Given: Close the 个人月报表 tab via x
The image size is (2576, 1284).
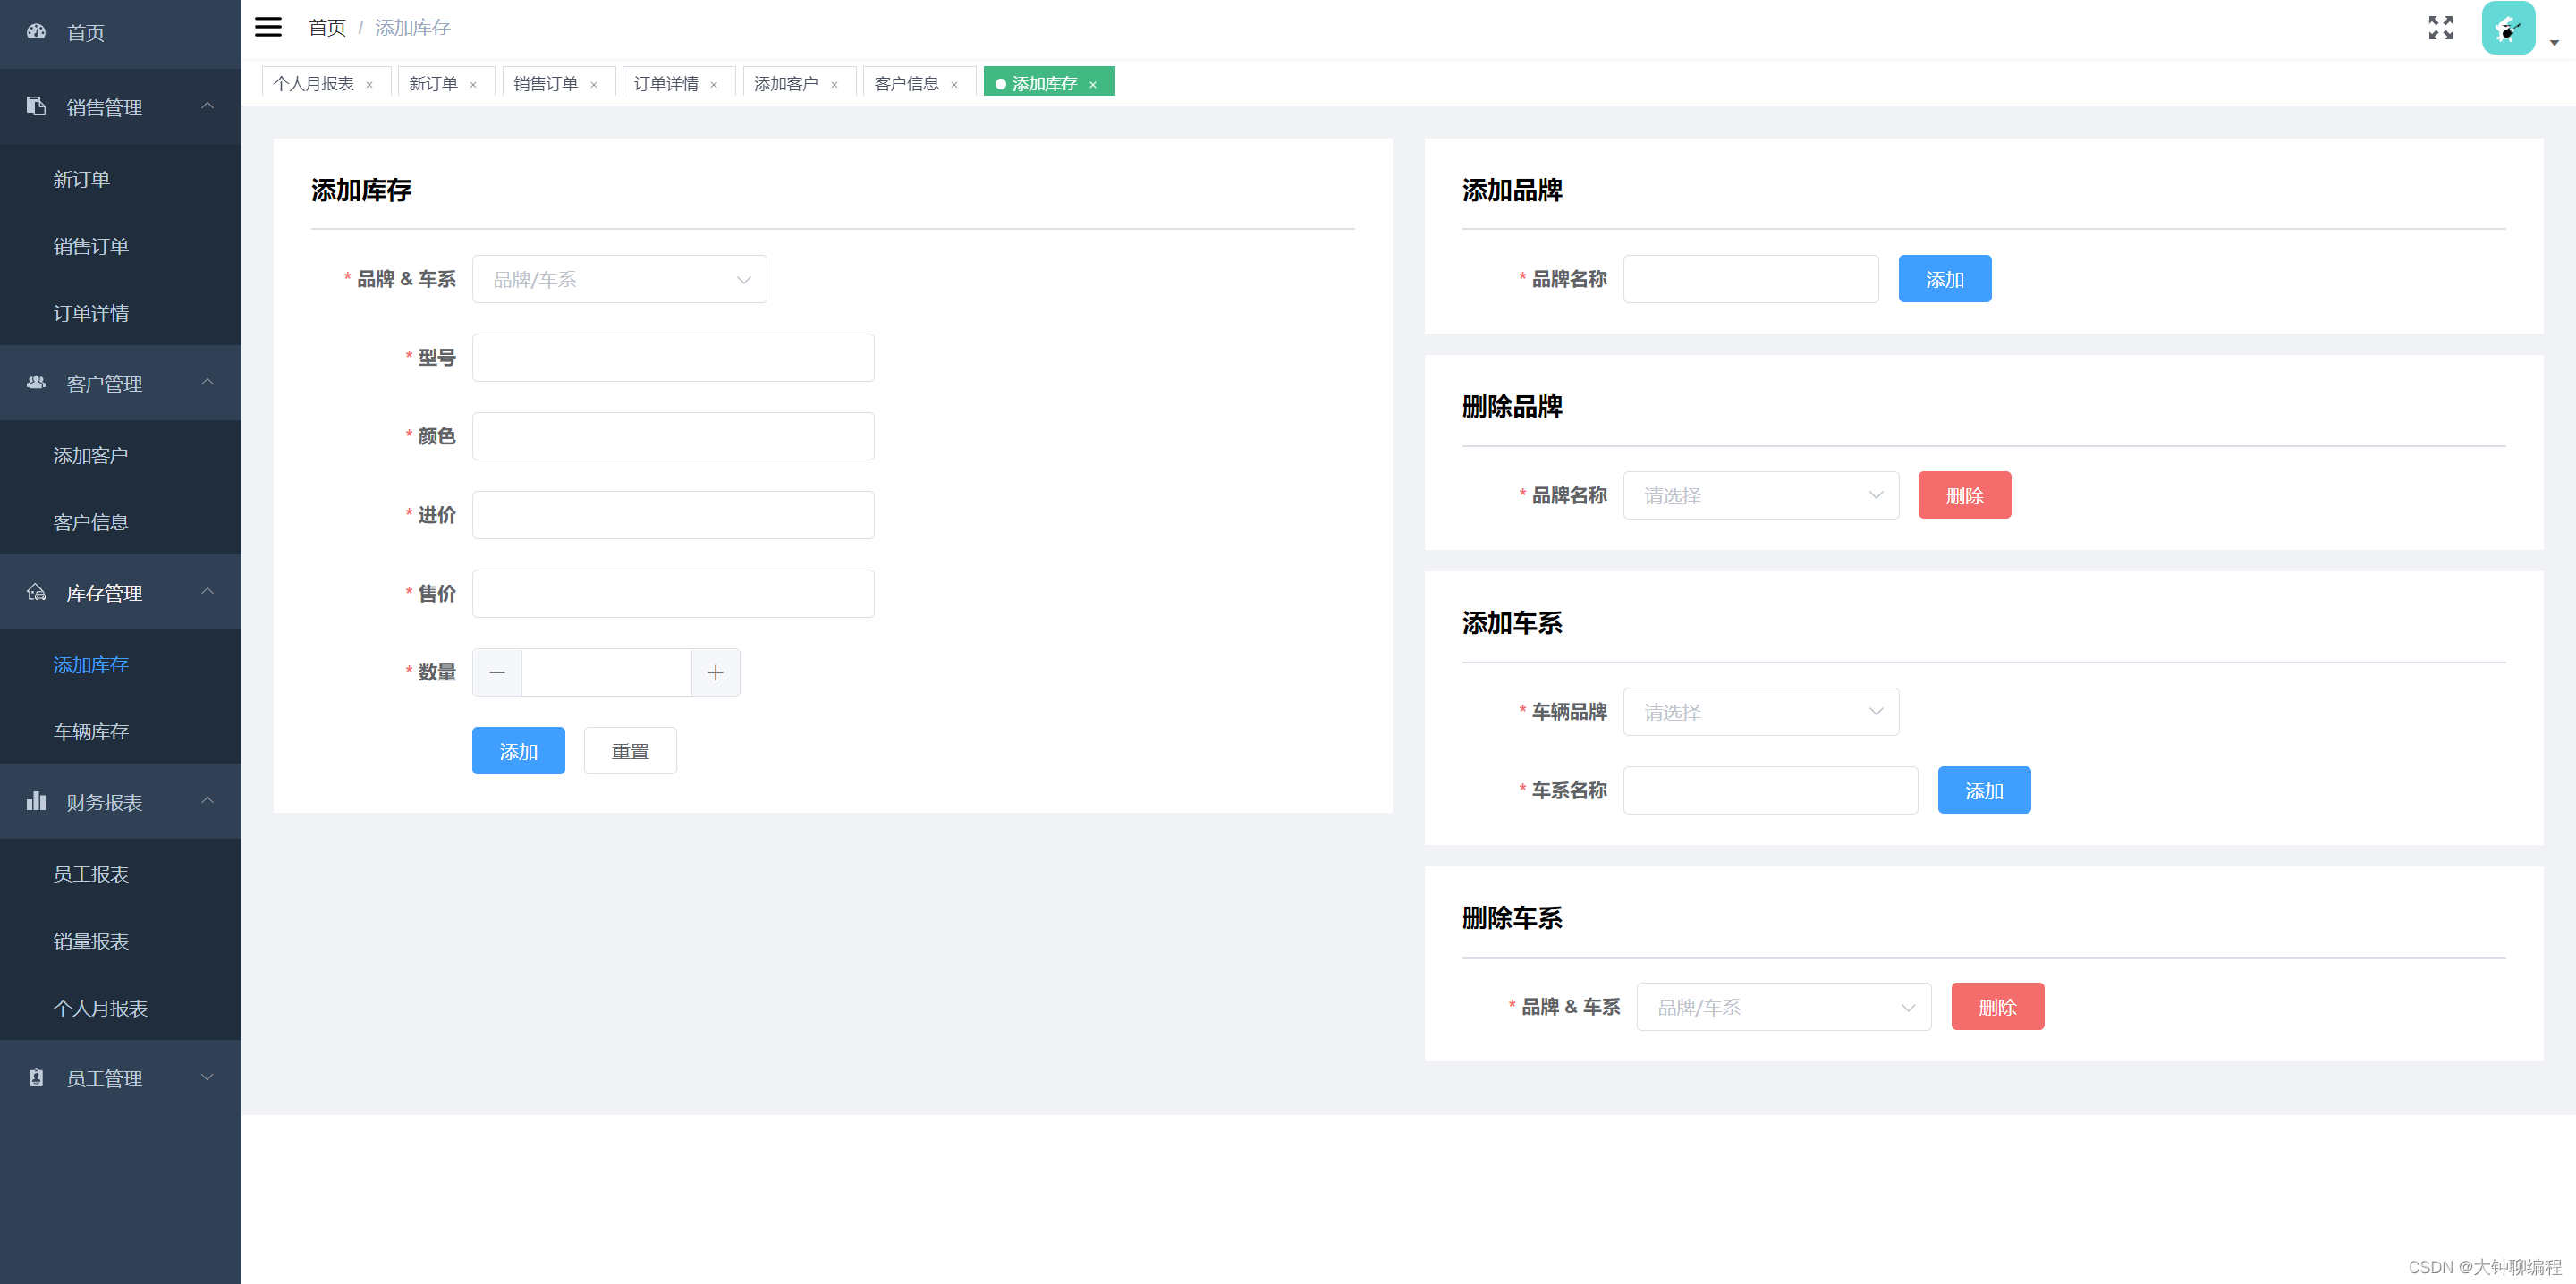Looking at the screenshot, I should coord(370,85).
